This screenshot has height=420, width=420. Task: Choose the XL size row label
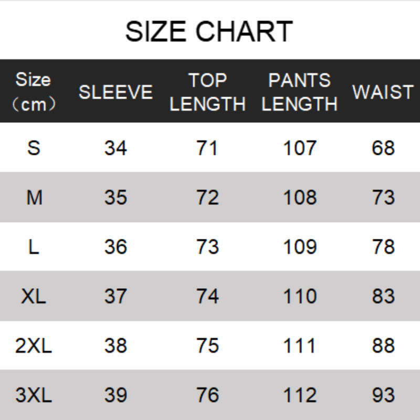click(x=34, y=296)
